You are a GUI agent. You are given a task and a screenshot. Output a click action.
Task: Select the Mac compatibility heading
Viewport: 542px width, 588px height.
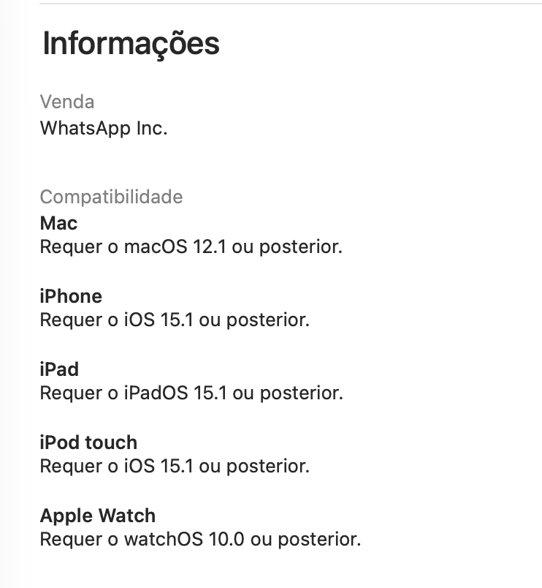click(x=58, y=222)
